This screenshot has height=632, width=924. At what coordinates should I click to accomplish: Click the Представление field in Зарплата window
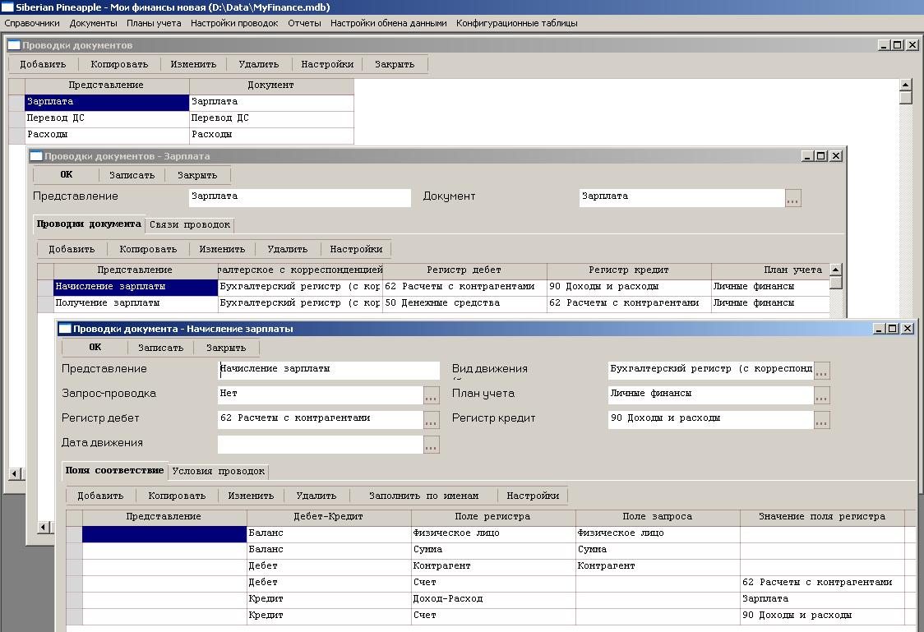tap(299, 197)
